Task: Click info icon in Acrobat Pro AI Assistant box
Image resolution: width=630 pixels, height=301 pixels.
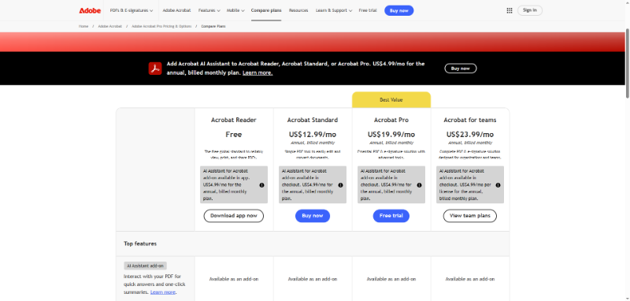Action: 419,185
